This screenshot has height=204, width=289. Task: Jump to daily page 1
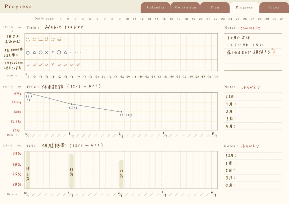pos(61,19)
